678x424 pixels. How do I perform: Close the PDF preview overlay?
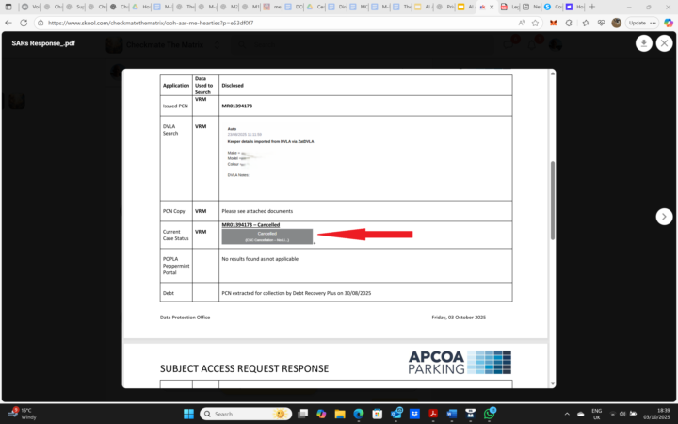click(664, 43)
